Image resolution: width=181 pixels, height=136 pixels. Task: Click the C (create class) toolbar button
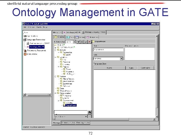(82, 42)
